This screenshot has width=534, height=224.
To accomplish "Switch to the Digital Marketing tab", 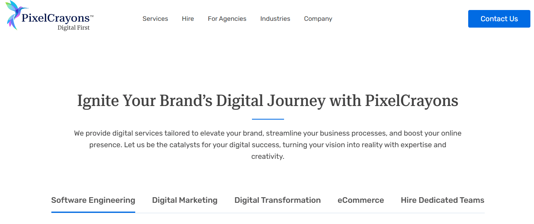I will (185, 200).
